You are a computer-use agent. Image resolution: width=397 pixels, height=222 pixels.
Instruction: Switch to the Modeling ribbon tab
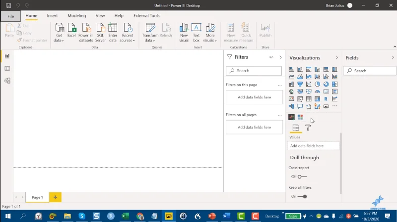coord(77,16)
